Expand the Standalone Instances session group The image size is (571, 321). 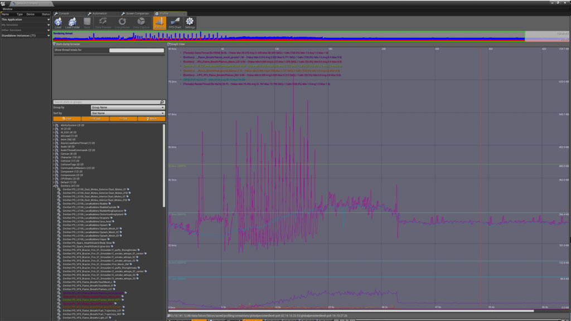pos(48,36)
